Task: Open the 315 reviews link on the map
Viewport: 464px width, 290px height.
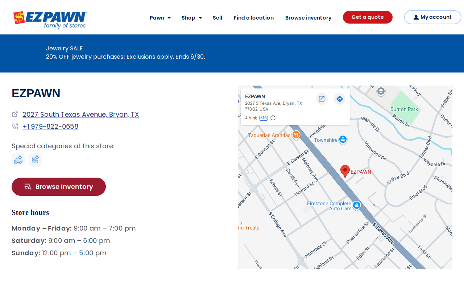Action: pos(264,118)
